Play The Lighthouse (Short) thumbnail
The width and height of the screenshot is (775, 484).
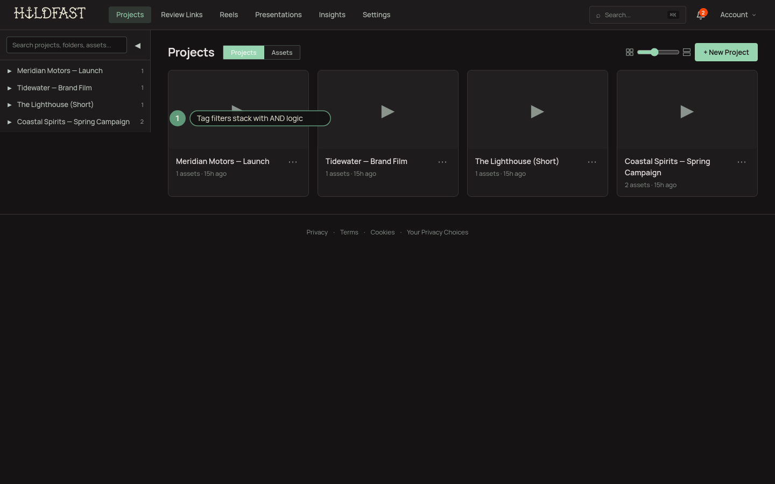(x=538, y=111)
